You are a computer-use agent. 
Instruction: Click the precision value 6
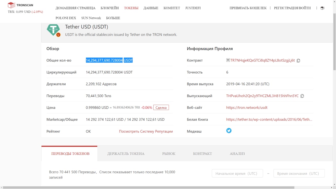227,72
